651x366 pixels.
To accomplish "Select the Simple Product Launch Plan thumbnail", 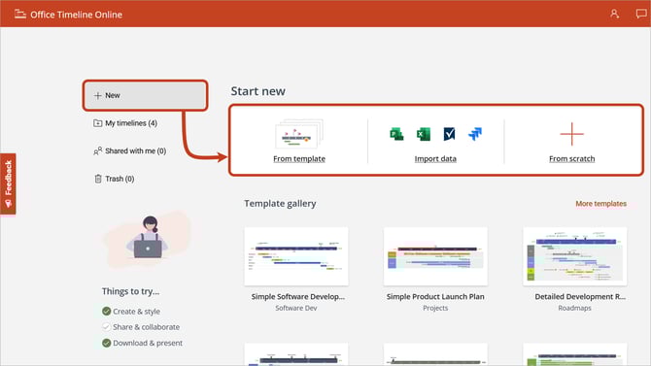I will (x=435, y=256).
